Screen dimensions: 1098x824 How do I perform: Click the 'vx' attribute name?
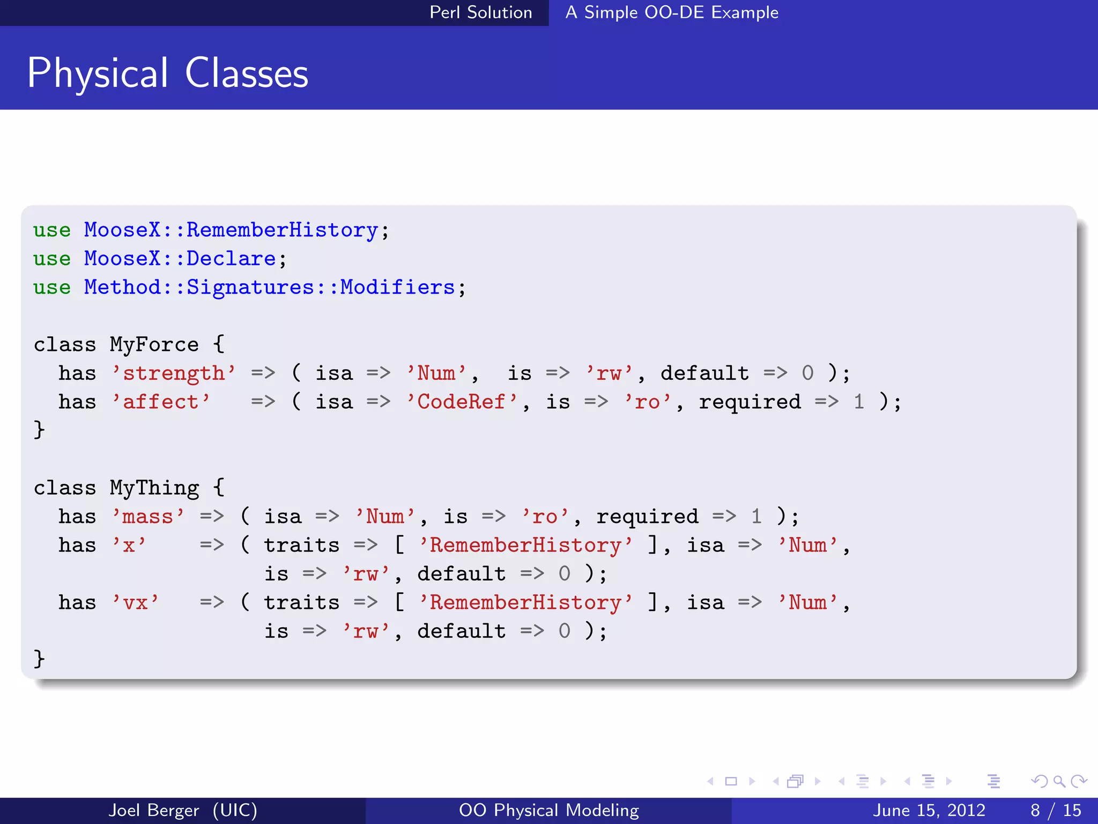pos(135,602)
